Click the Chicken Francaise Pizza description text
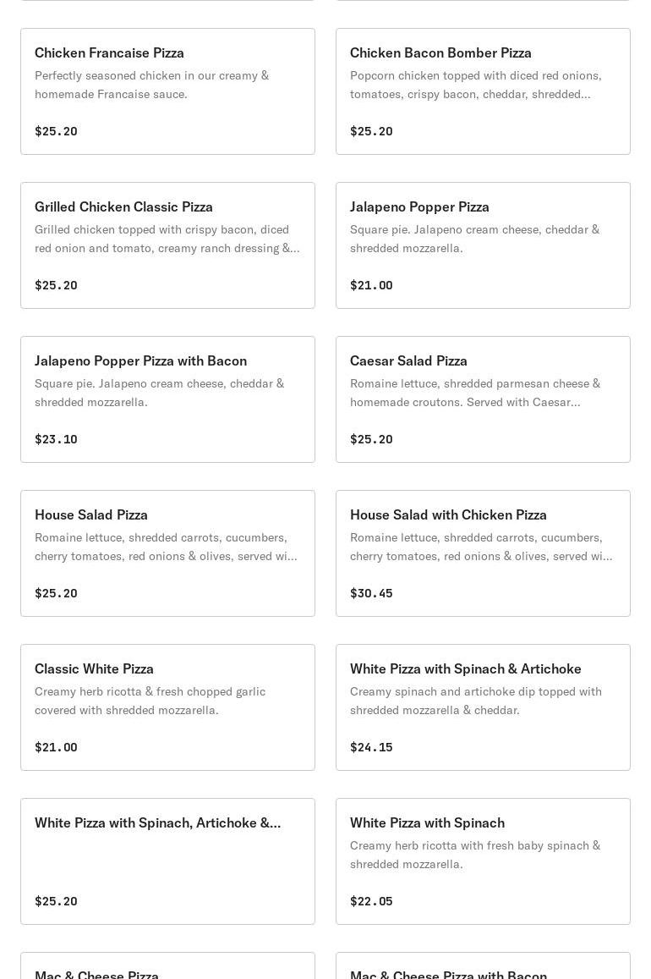This screenshot has width=651, height=979. pos(151,85)
